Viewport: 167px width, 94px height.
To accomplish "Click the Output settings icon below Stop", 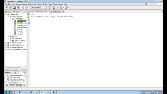I will click(x=28, y=23).
